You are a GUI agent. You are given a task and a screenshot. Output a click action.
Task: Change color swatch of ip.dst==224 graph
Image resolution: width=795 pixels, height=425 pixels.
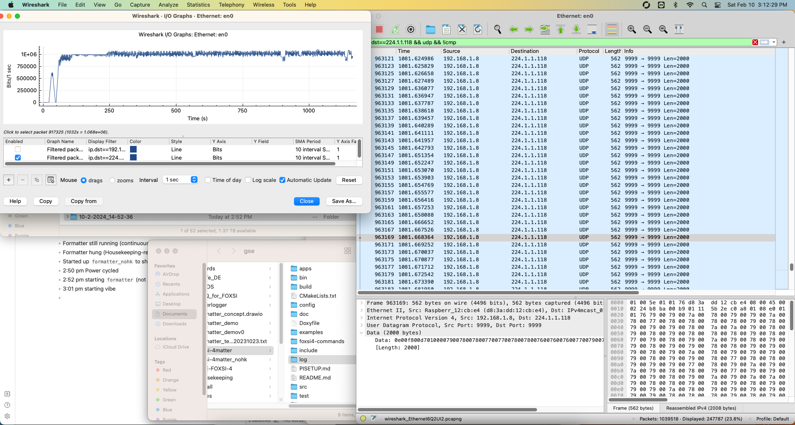(133, 158)
